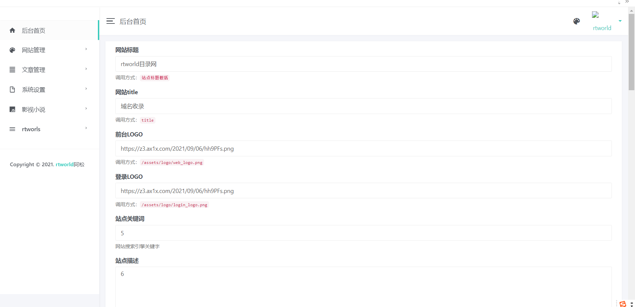Click the rtworld username link

(x=602, y=28)
